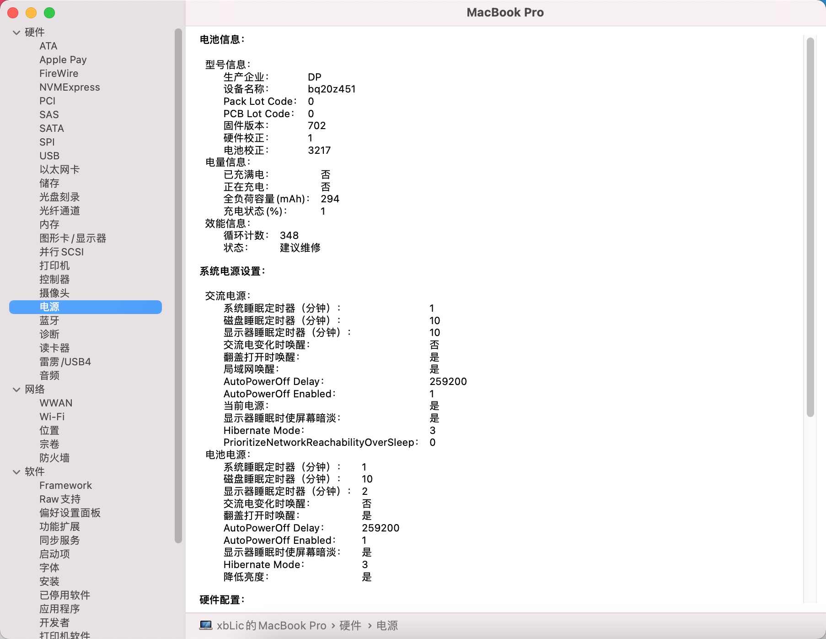Collapse the 硬件 hardware section

point(16,32)
